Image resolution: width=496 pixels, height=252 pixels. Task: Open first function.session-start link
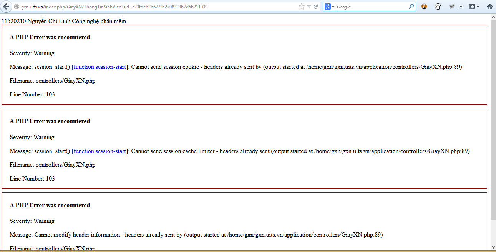(100, 67)
